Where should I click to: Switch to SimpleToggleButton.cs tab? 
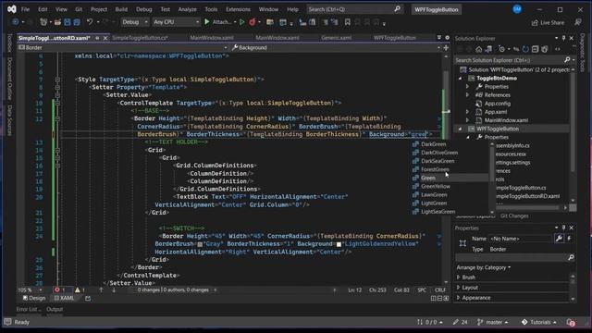point(140,38)
